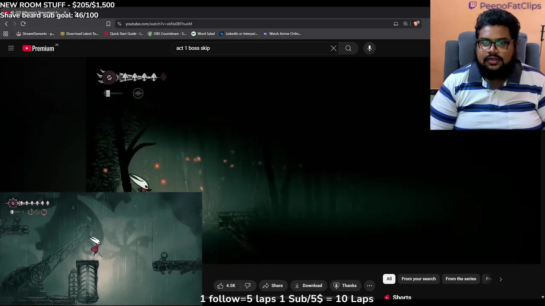This screenshot has height=306, width=545.
Task: Click the mini preview video thumbnail
Action: pyautogui.click(x=101, y=249)
